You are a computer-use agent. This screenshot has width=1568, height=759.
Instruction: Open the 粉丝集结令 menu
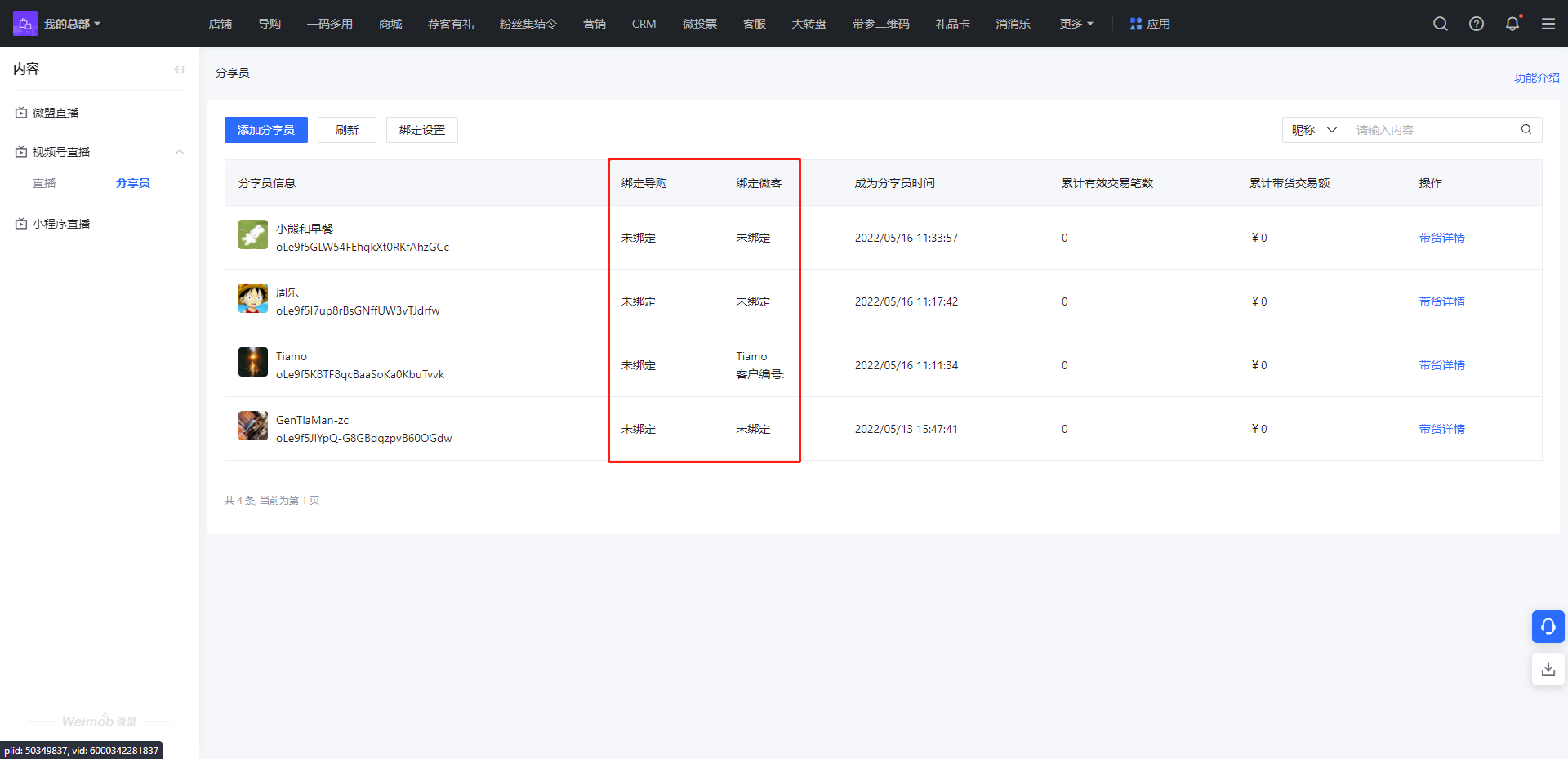coord(528,24)
